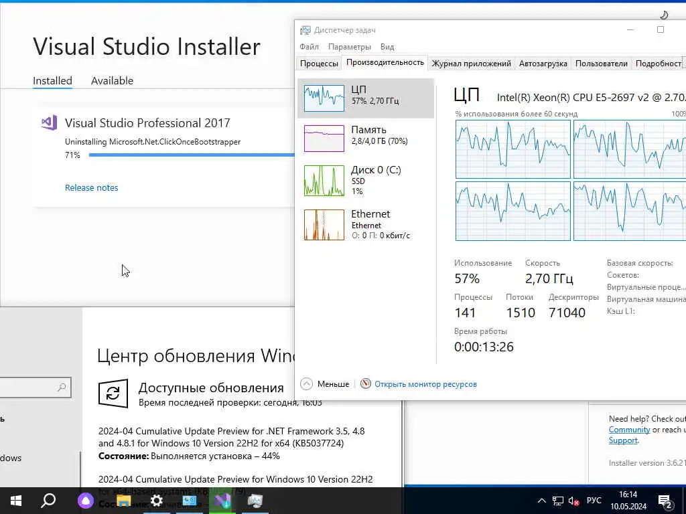Click the Доступные обновления heading
This screenshot has width=686, height=514.
click(211, 388)
